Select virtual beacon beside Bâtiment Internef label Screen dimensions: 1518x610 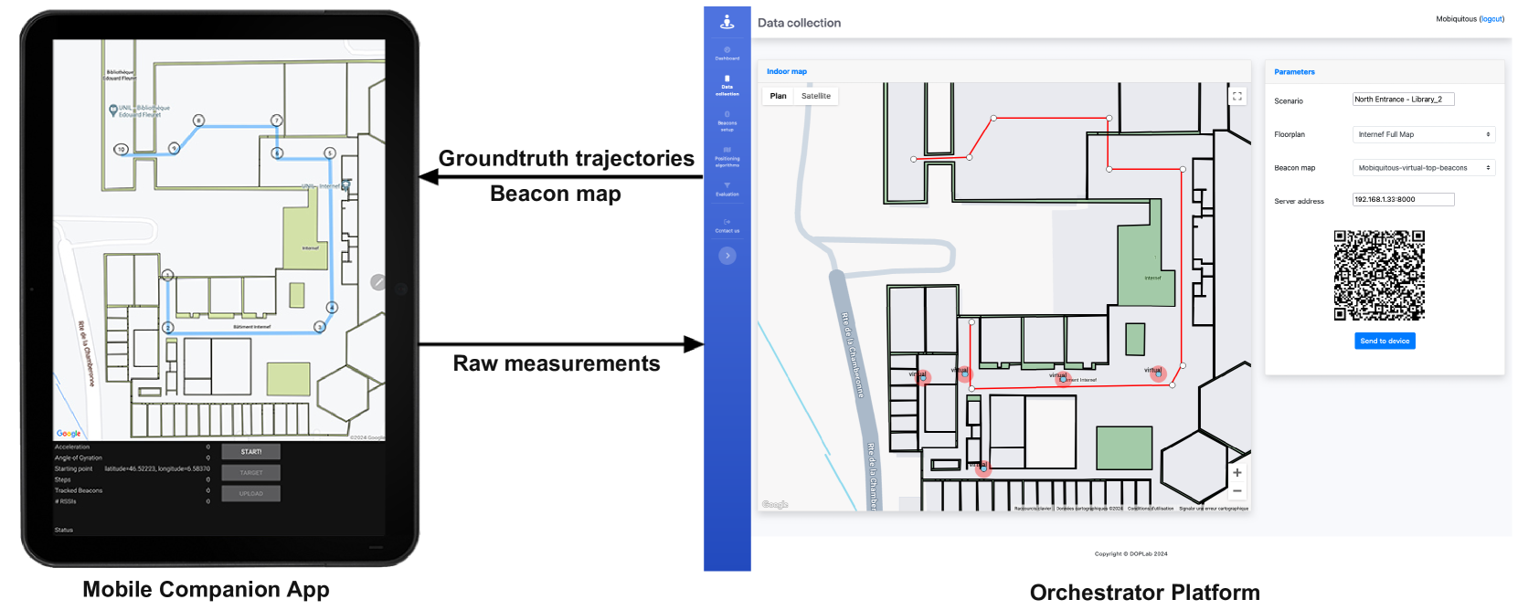1063,379
